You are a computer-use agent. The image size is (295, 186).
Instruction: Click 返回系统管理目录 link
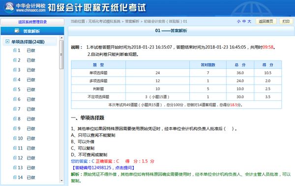click(32, 22)
